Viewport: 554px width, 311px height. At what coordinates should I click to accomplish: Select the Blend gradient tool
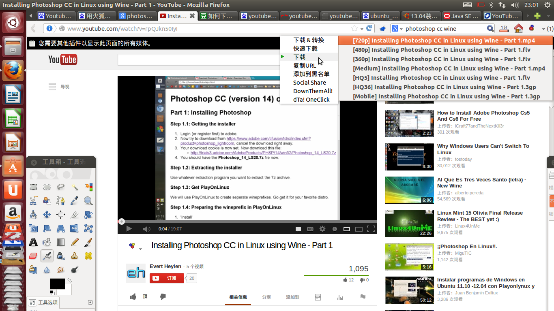coord(61,242)
